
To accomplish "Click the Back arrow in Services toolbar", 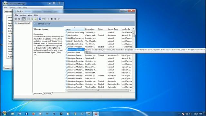I will (x=16, y=19).
